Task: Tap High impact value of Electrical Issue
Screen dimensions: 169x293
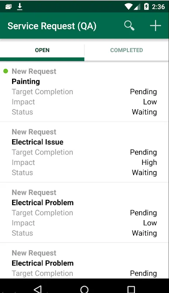Action: tap(149, 162)
